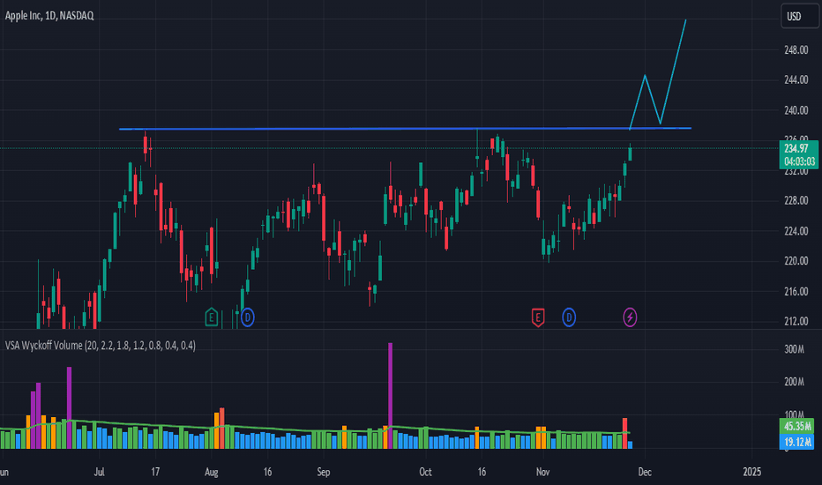822x485 pixels.
Task: Click the 300M volume axis label
Action: [x=794, y=349]
